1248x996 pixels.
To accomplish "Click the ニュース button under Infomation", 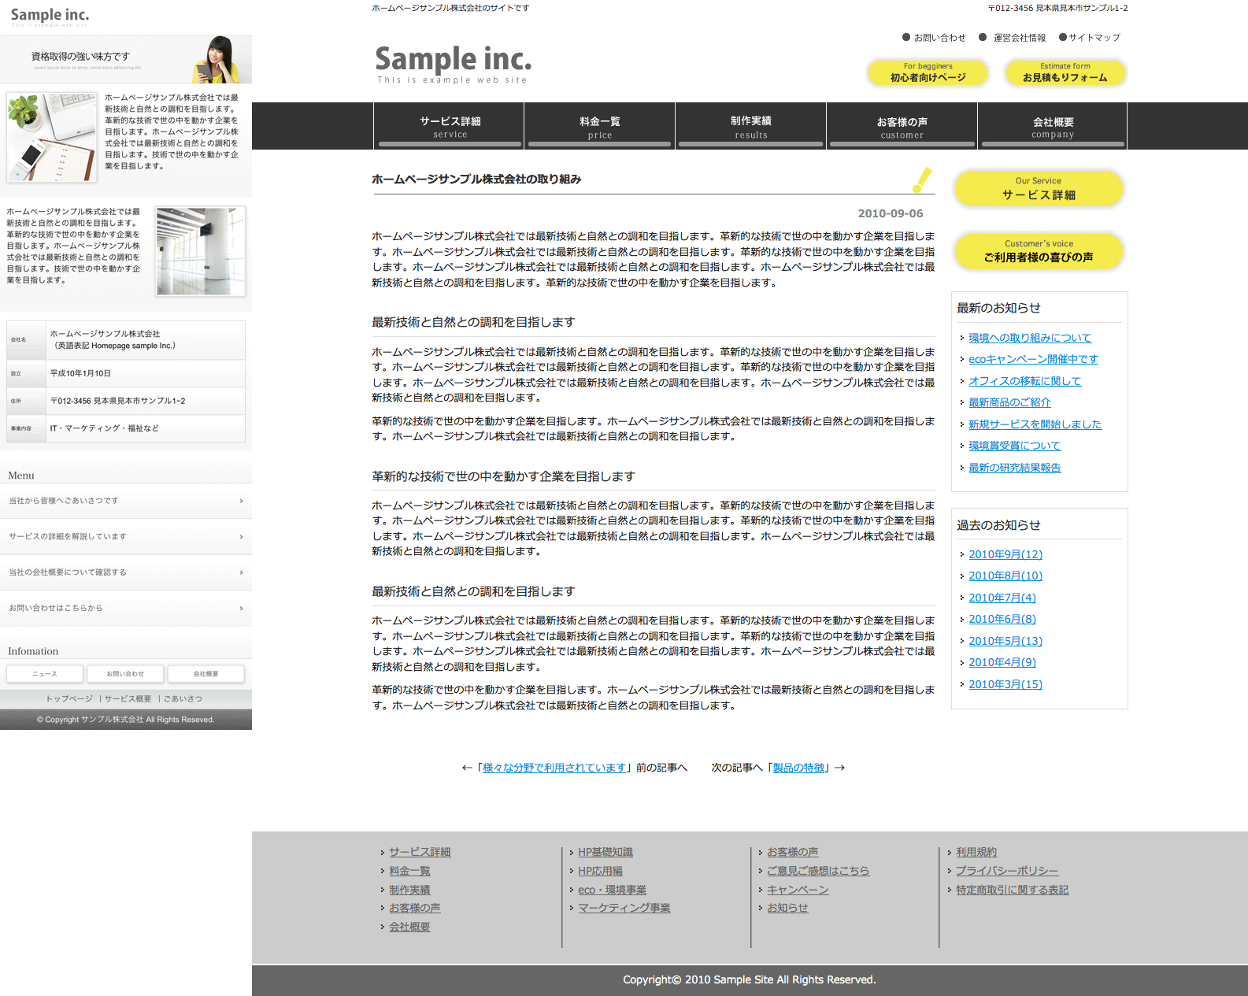I will (x=44, y=674).
